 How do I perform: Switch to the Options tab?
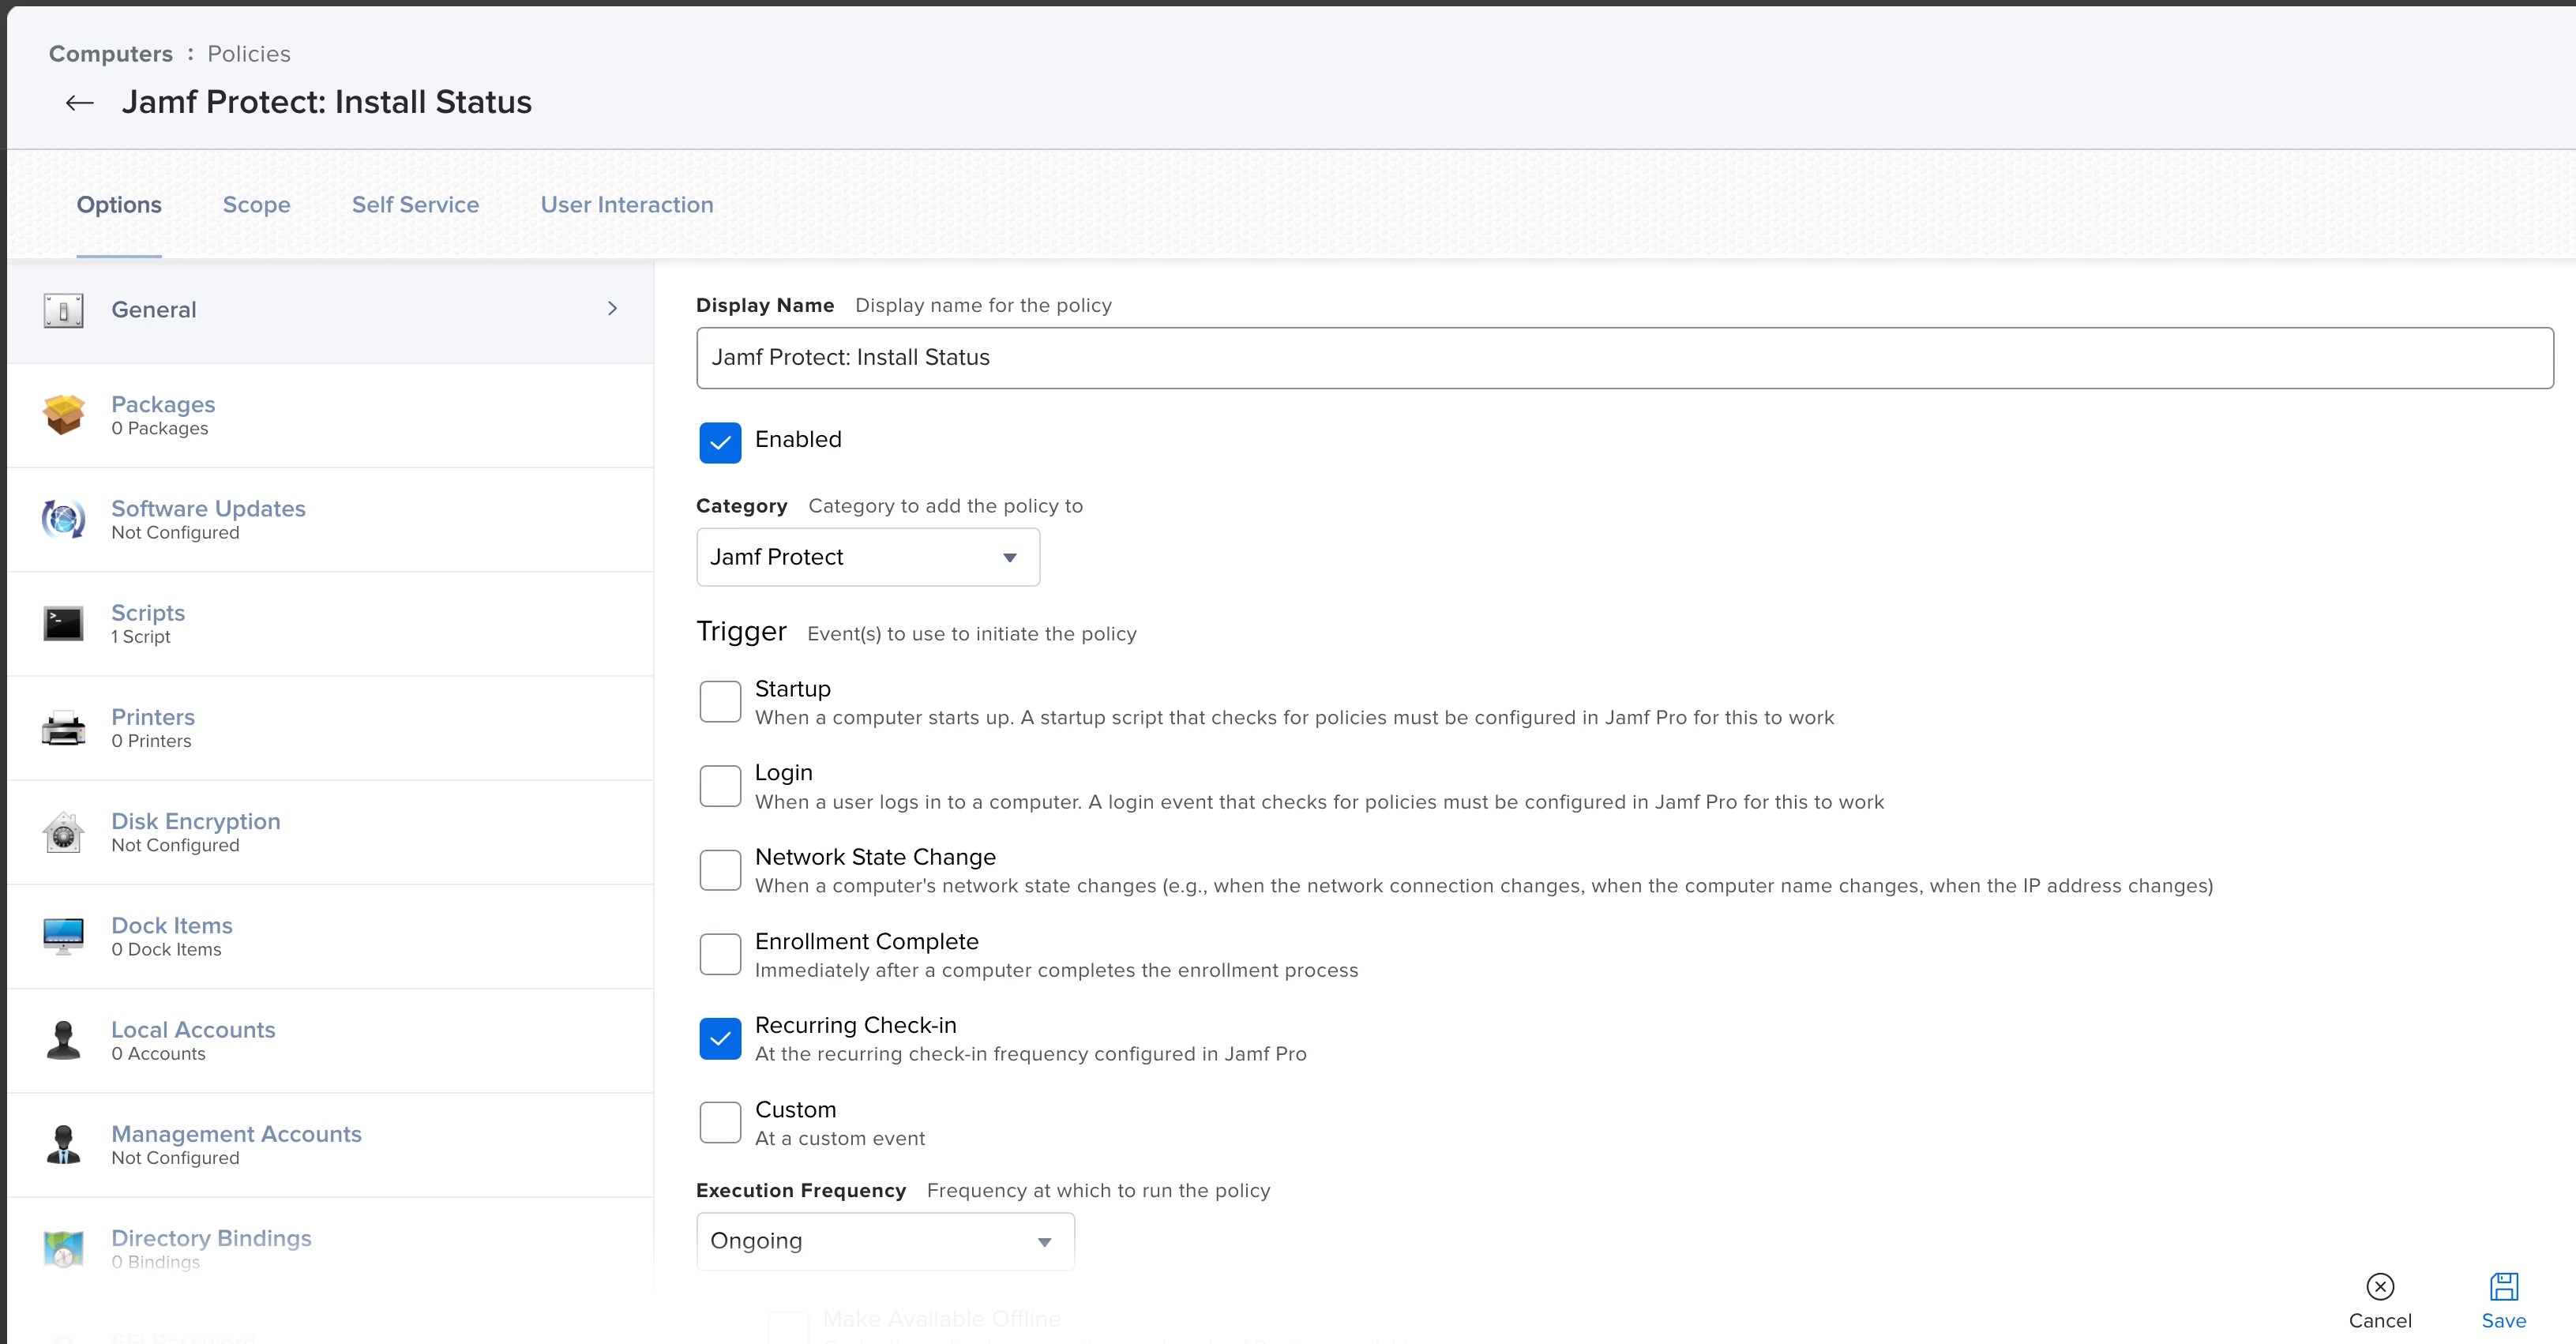(119, 205)
